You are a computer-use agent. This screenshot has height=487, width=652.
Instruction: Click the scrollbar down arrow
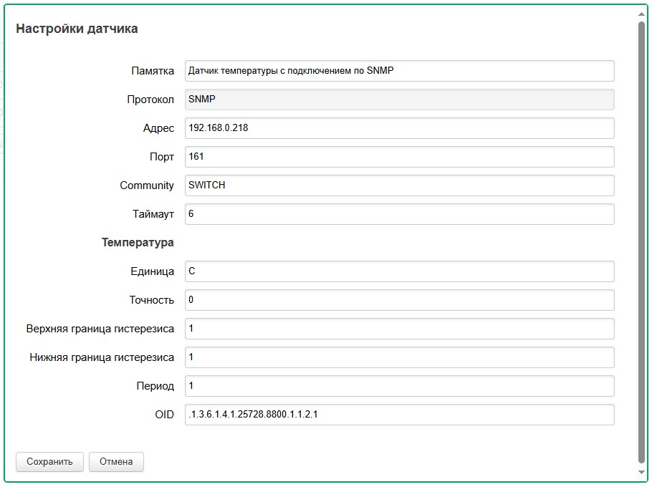[x=641, y=473]
